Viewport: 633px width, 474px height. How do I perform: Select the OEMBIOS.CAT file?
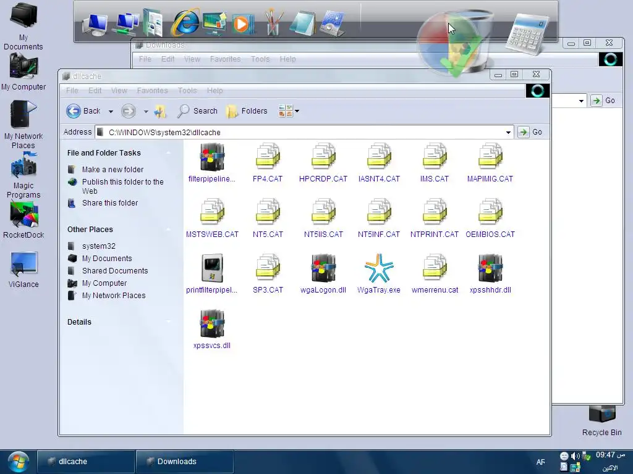tap(490, 218)
